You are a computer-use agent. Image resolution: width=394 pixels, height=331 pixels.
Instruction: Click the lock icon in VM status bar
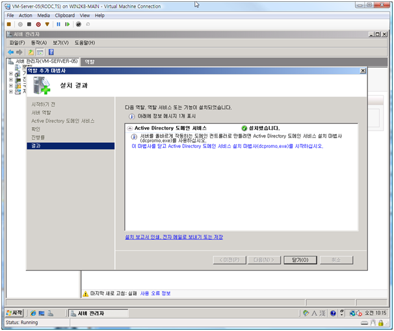(x=381, y=323)
